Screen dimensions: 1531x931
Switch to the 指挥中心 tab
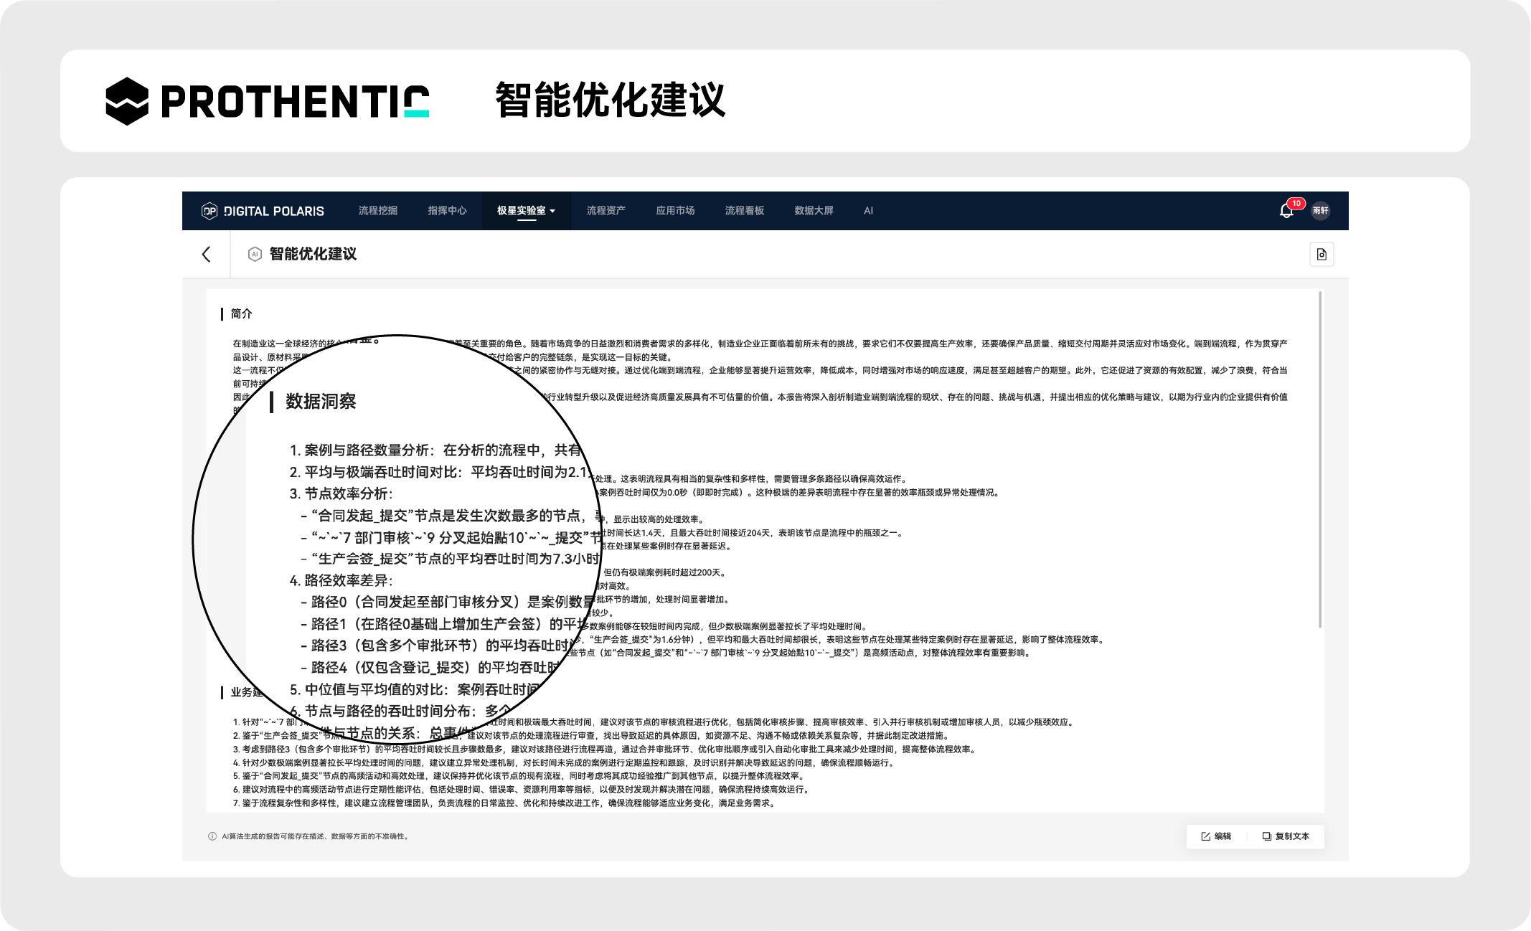tap(447, 211)
